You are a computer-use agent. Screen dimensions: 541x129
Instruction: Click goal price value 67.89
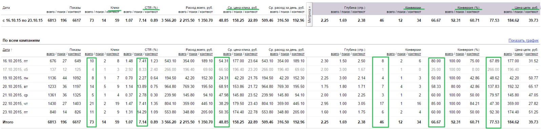[495, 61]
